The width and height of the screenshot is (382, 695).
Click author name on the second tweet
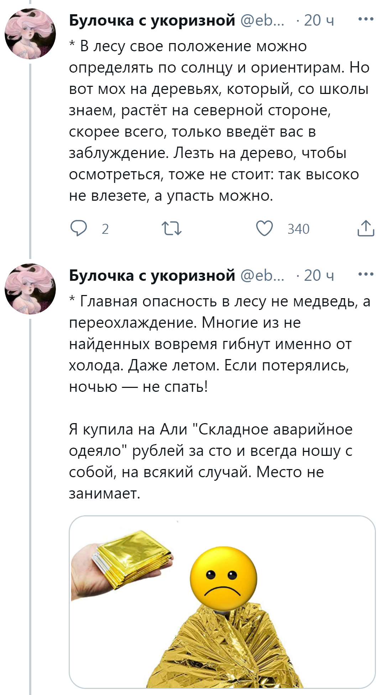click(x=152, y=275)
